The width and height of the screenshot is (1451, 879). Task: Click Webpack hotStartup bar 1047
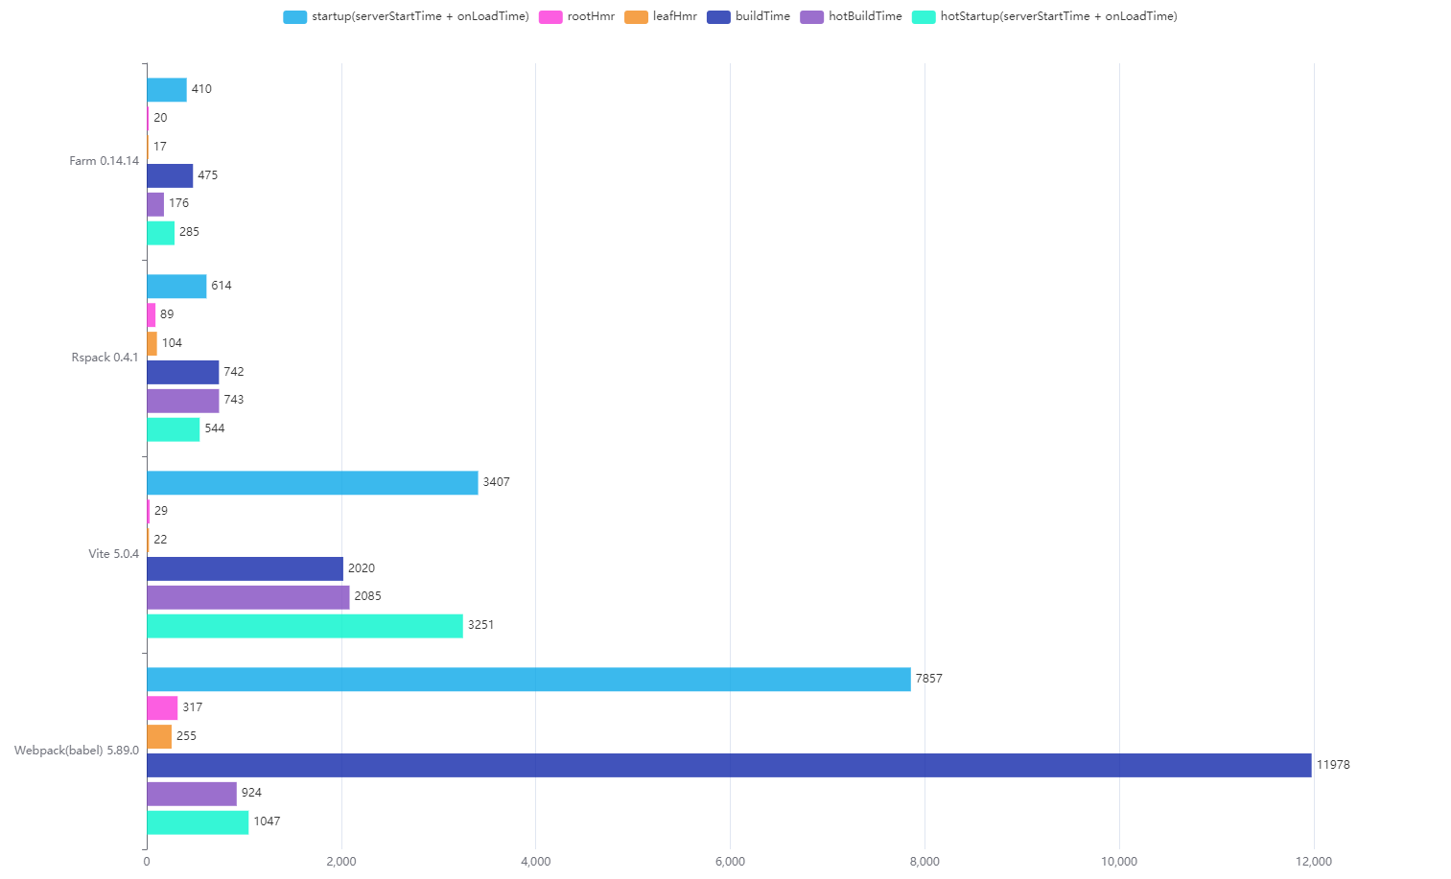tap(198, 822)
